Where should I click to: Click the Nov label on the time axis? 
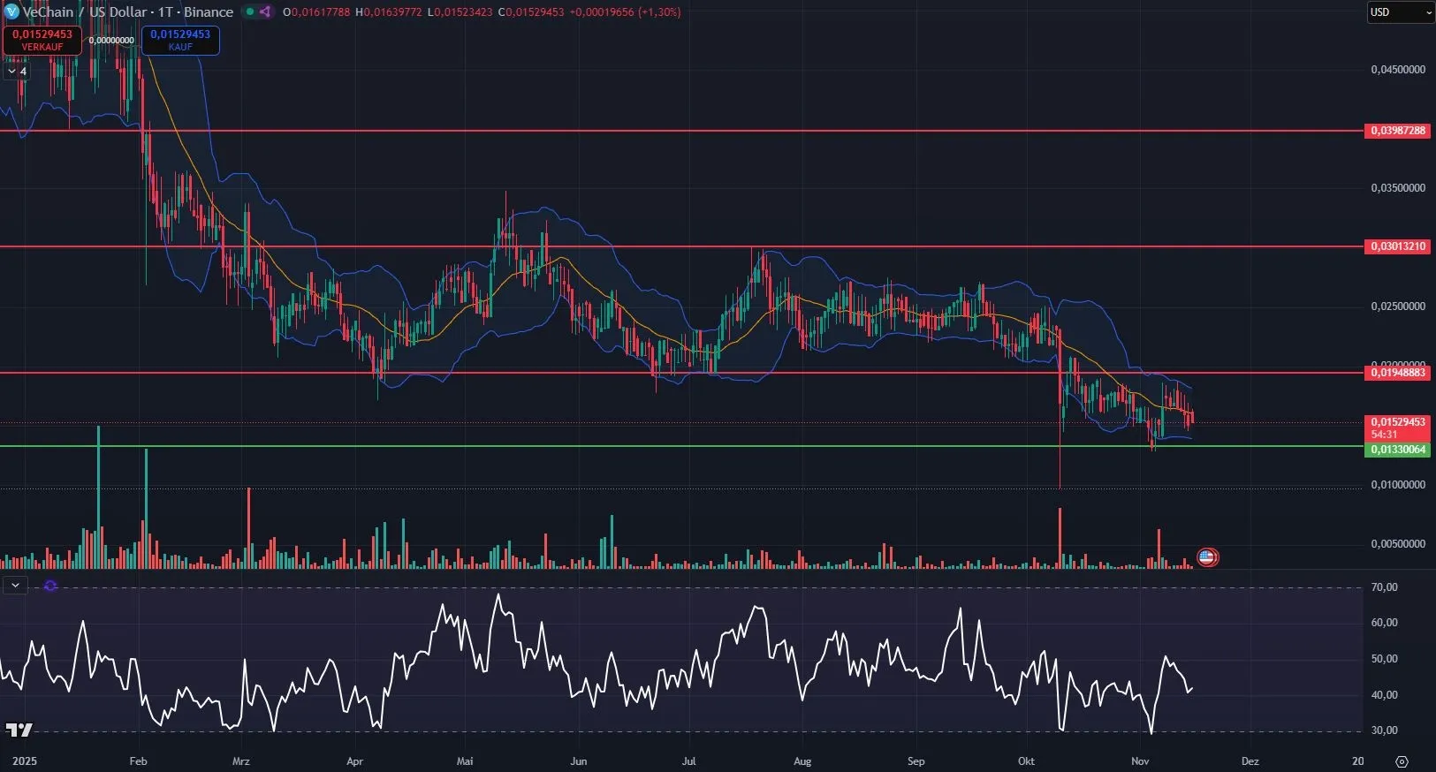pos(1140,761)
